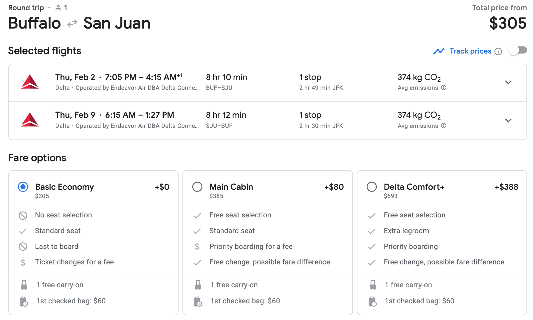The height and width of the screenshot is (320, 533).
Task: Toggle the Track prices switch
Action: (518, 51)
